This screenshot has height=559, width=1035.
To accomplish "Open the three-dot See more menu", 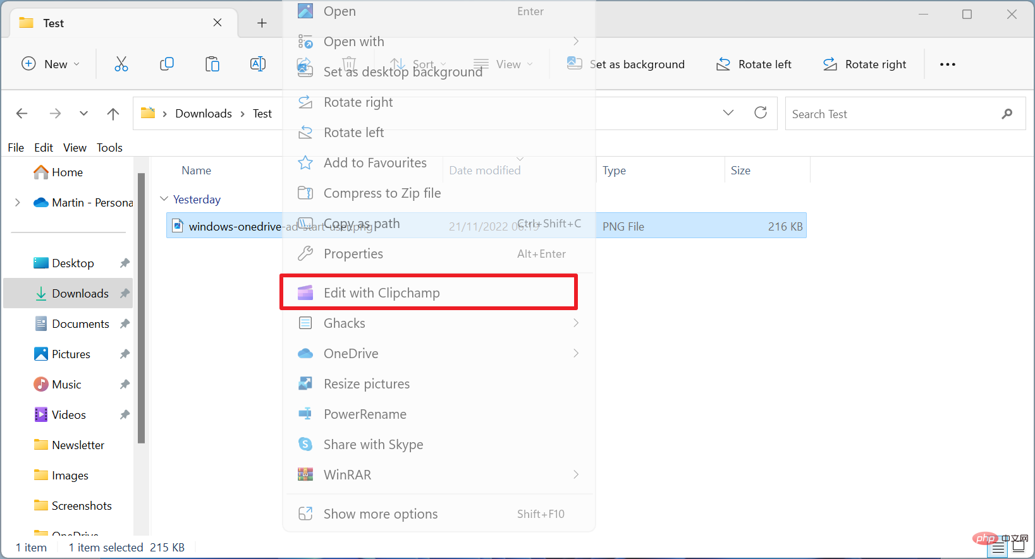I will 947,64.
